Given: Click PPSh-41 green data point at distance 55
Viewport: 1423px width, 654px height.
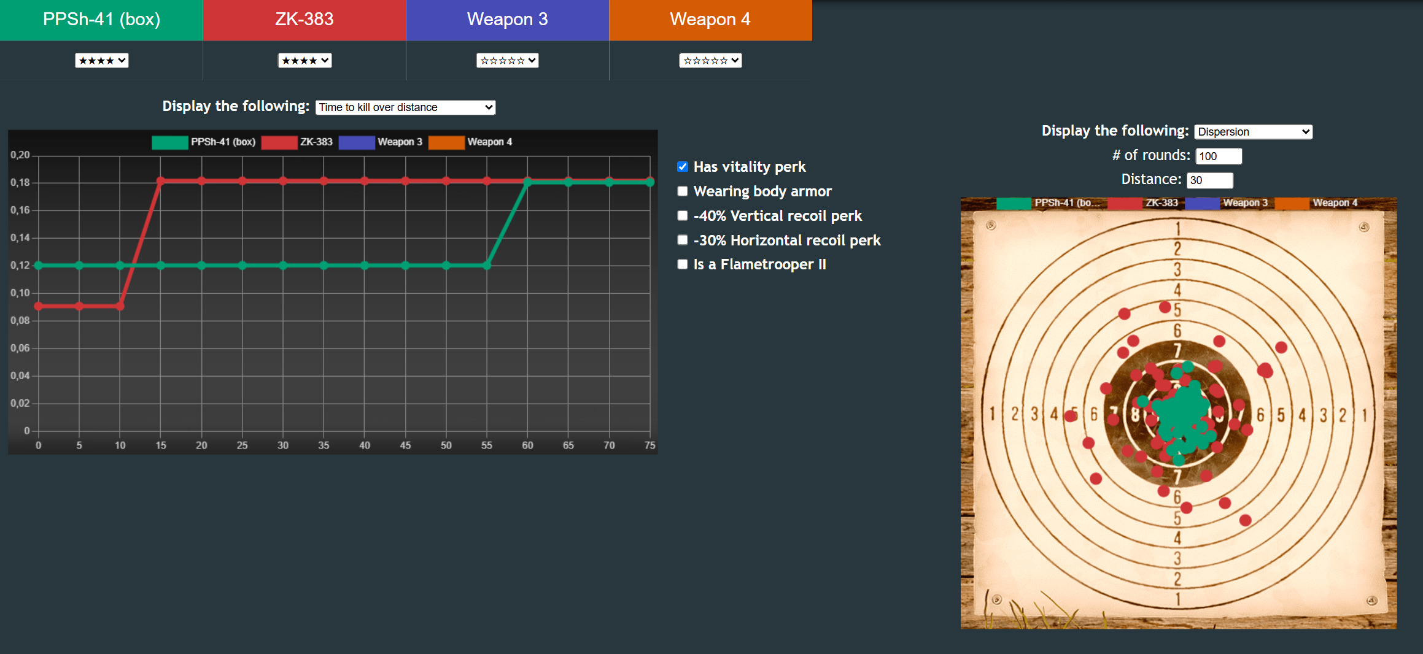Looking at the screenshot, I should coord(487,265).
